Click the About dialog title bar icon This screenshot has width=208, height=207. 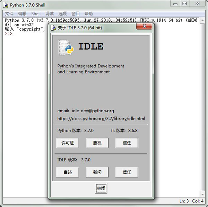point(53,28)
